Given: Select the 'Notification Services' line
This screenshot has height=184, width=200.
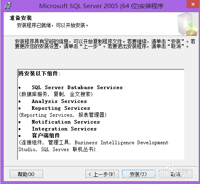Looking at the screenshot, I should coord(66,122).
